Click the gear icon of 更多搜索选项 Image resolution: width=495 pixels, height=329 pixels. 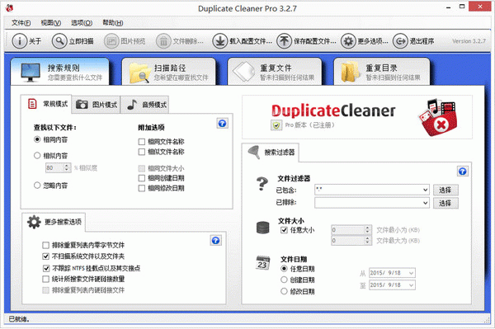click(34, 222)
